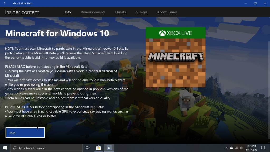View the Surveys tab

[x=141, y=12]
